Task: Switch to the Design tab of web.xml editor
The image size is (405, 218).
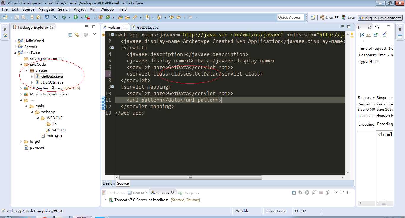Action: [x=109, y=183]
